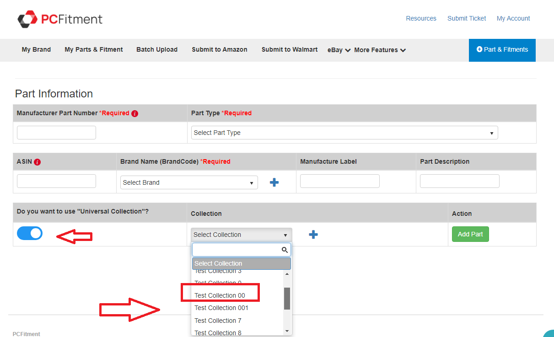Expand the More Features menu

tap(380, 50)
